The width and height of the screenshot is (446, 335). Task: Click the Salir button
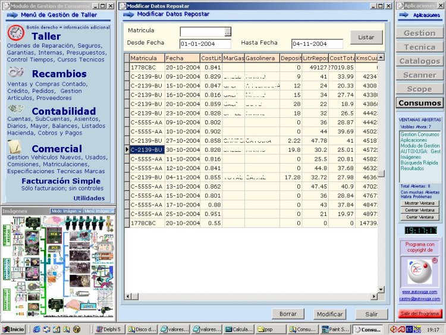point(372,314)
